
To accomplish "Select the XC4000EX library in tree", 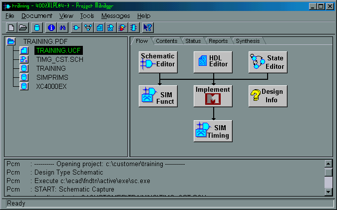I will tap(51, 86).
